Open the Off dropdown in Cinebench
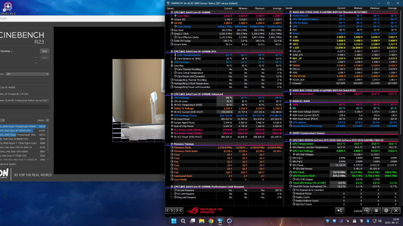403x226 pixels. click(27, 74)
